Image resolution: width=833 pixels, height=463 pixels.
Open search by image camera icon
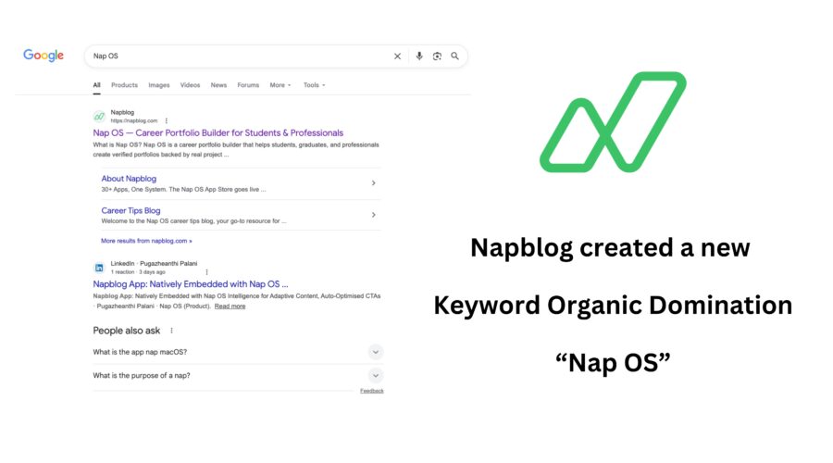point(437,56)
